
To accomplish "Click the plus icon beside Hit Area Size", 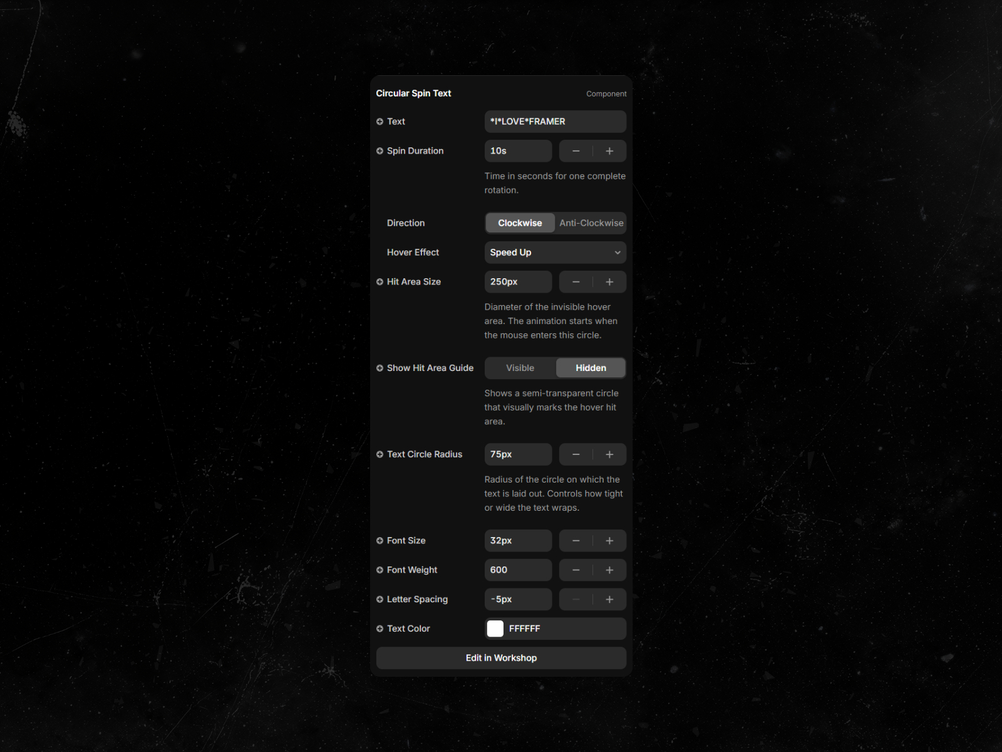I will coord(380,282).
